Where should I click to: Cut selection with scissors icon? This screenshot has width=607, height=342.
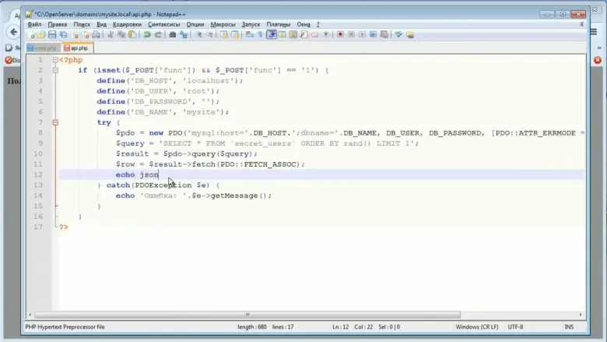pyautogui.click(x=111, y=35)
